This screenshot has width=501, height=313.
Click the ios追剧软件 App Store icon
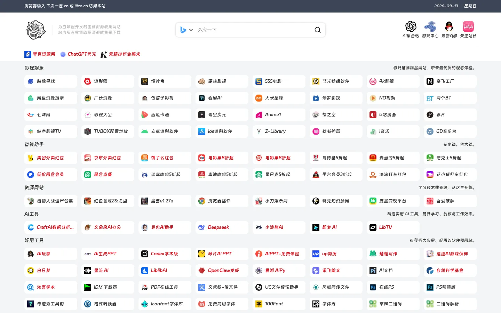(x=202, y=131)
